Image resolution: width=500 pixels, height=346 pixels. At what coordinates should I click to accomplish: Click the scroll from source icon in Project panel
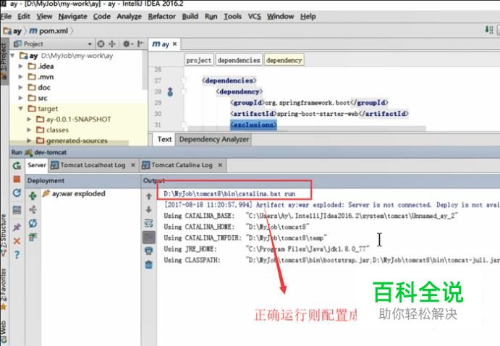[x=101, y=44]
